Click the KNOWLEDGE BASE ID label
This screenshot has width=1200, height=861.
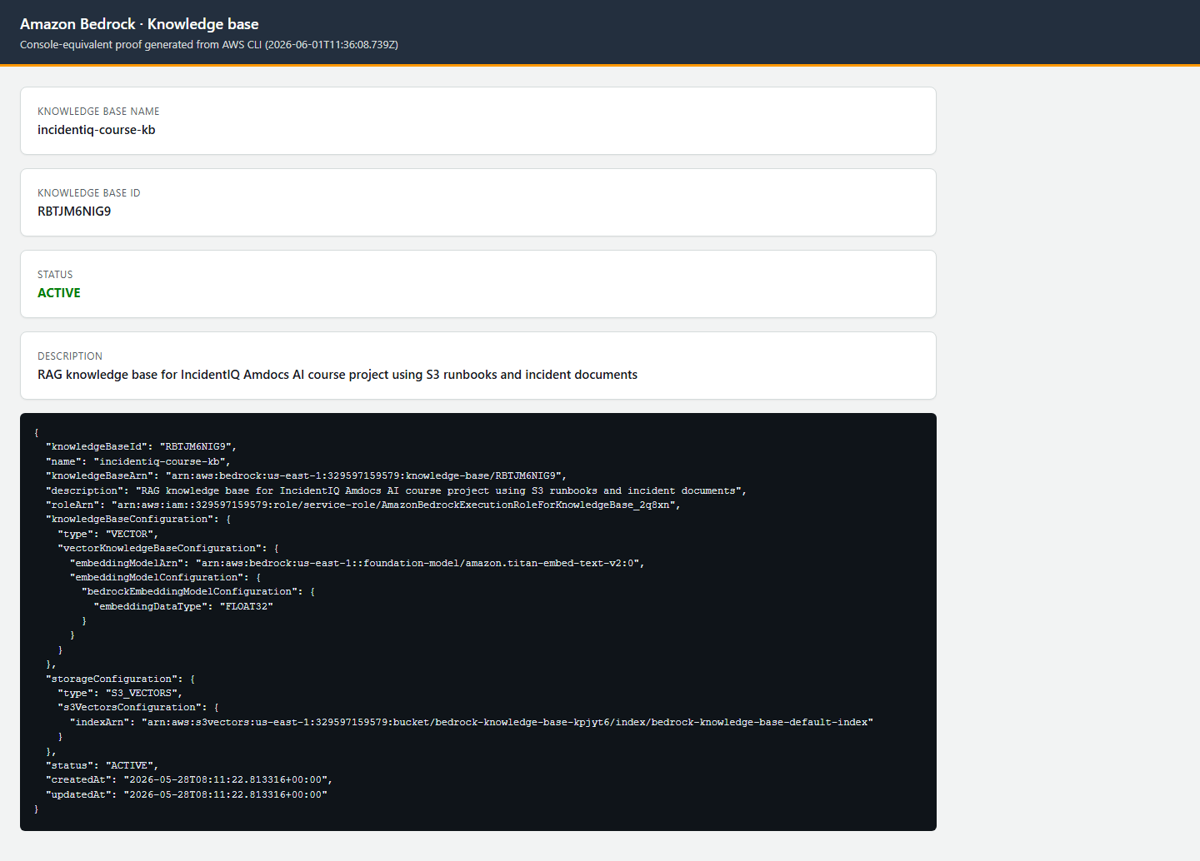coord(89,193)
